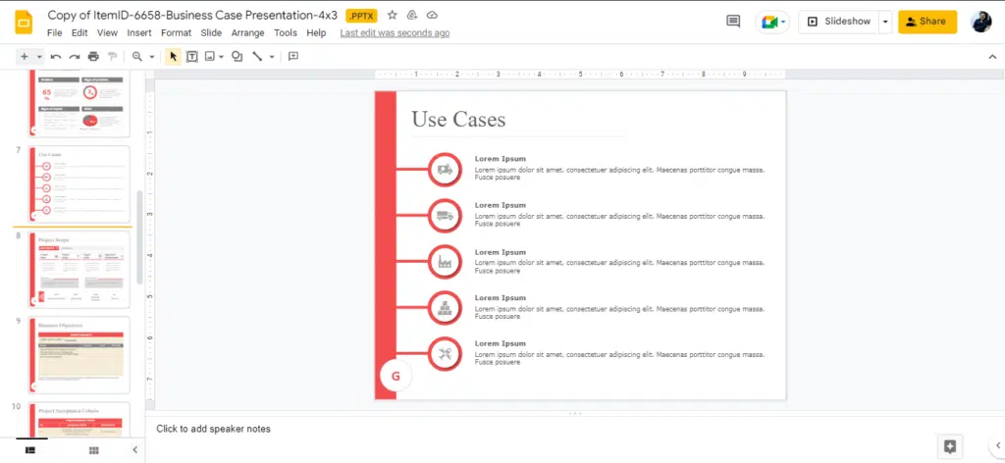Screen dimensions: 1005x463
Task: Expand the new slide layout dropdown arrow
Action: click(x=39, y=57)
